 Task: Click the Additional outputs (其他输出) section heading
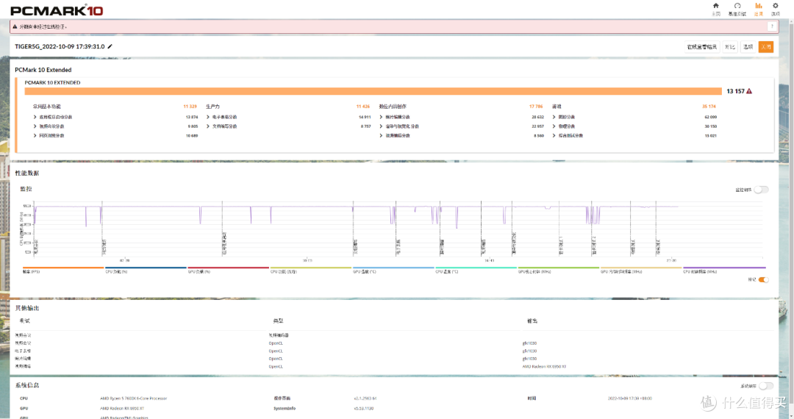(x=27, y=308)
